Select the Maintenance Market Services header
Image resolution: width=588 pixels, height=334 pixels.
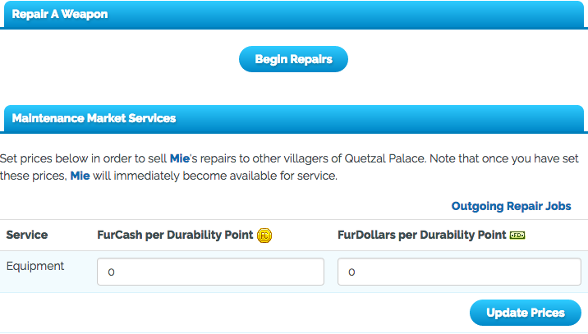[94, 118]
